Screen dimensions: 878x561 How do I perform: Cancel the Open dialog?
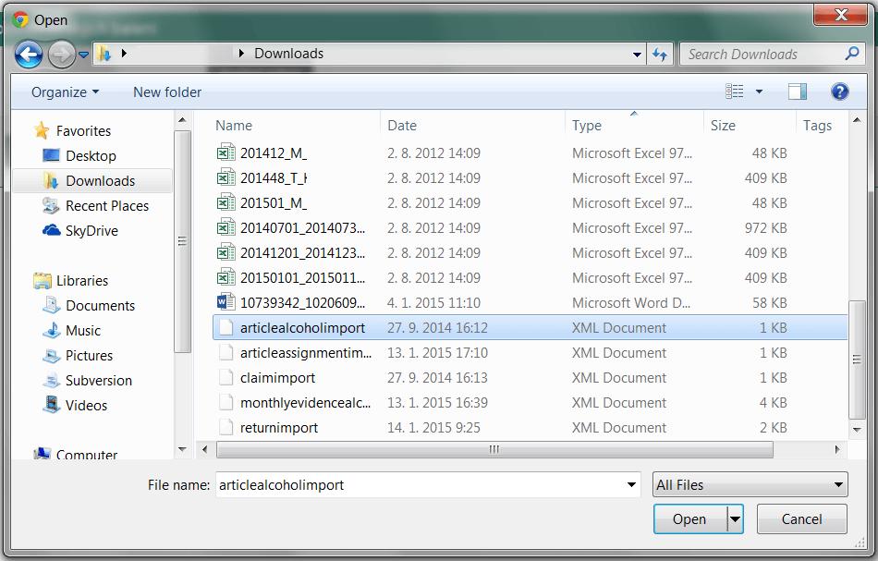(801, 519)
